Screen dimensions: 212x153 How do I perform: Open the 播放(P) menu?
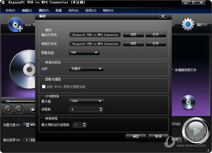[44, 10]
